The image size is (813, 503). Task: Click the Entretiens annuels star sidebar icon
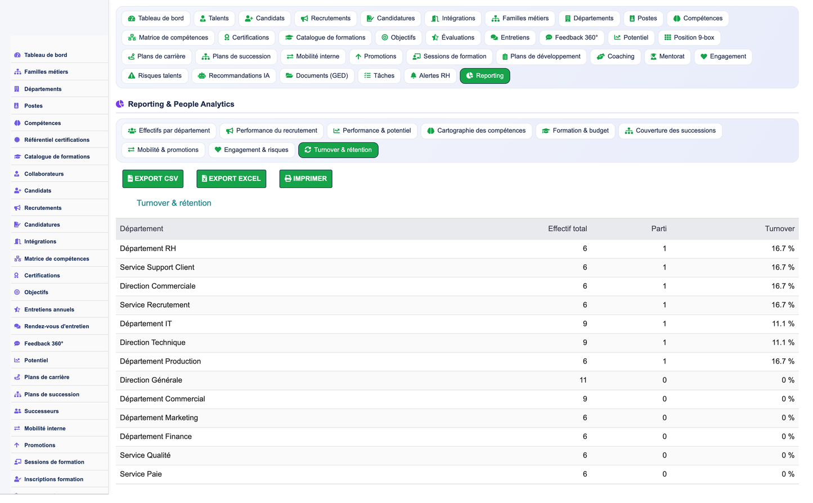point(17,310)
